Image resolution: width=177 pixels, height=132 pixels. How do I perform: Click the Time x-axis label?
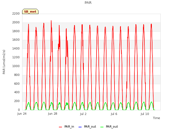coord(156,118)
